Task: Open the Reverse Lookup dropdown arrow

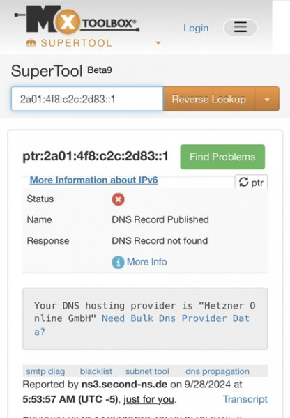Action: click(x=267, y=100)
